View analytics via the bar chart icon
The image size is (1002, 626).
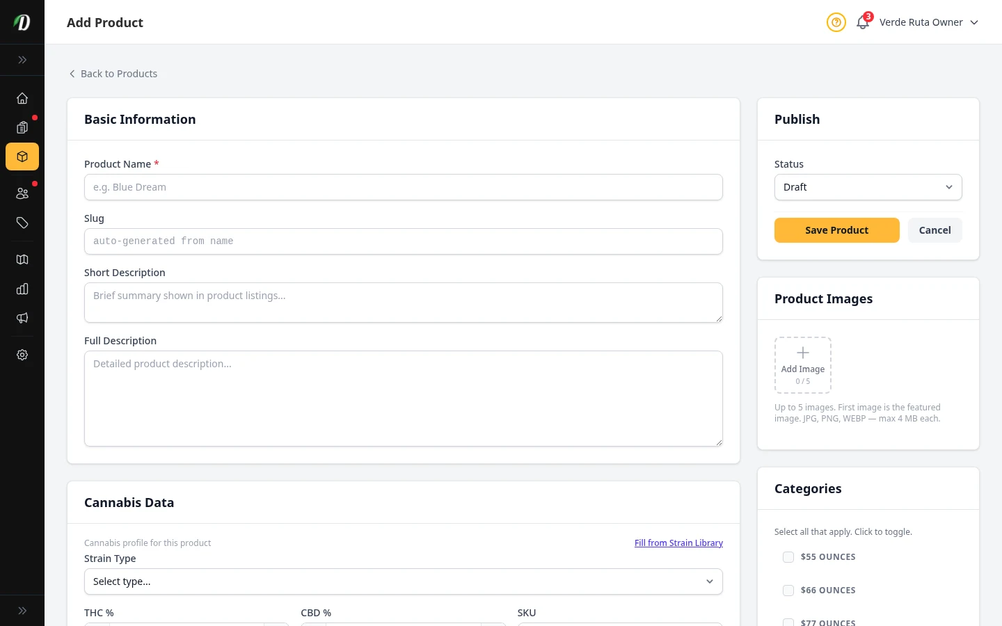pyautogui.click(x=22, y=289)
